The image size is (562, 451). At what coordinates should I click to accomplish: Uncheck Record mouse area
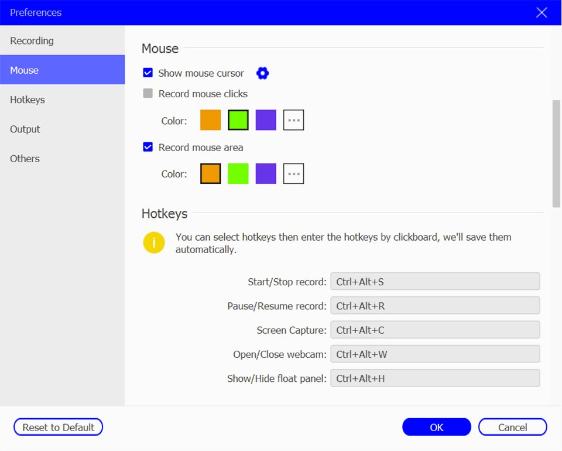(148, 147)
